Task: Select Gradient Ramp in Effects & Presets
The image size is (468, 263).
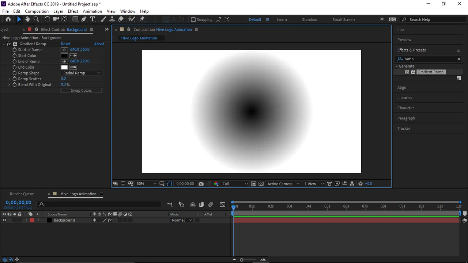Action: point(430,72)
